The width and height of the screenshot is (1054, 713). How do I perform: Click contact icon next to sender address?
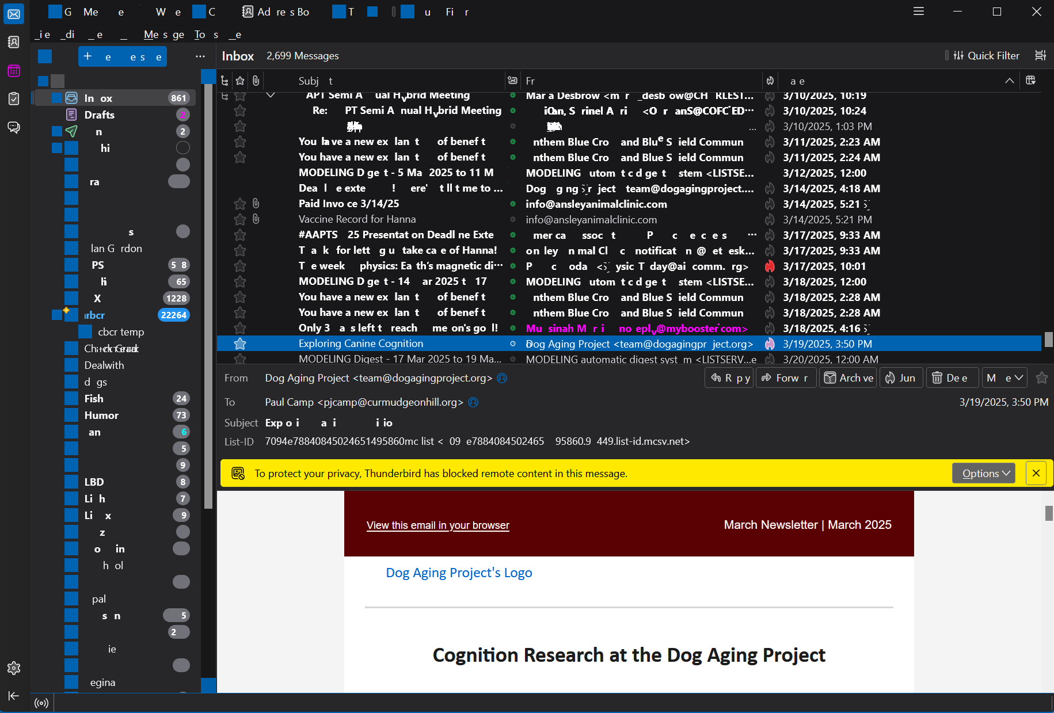click(x=502, y=378)
